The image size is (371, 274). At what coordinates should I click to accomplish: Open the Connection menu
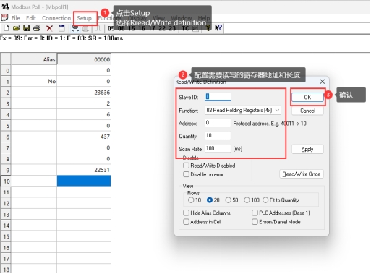pyautogui.click(x=56, y=18)
